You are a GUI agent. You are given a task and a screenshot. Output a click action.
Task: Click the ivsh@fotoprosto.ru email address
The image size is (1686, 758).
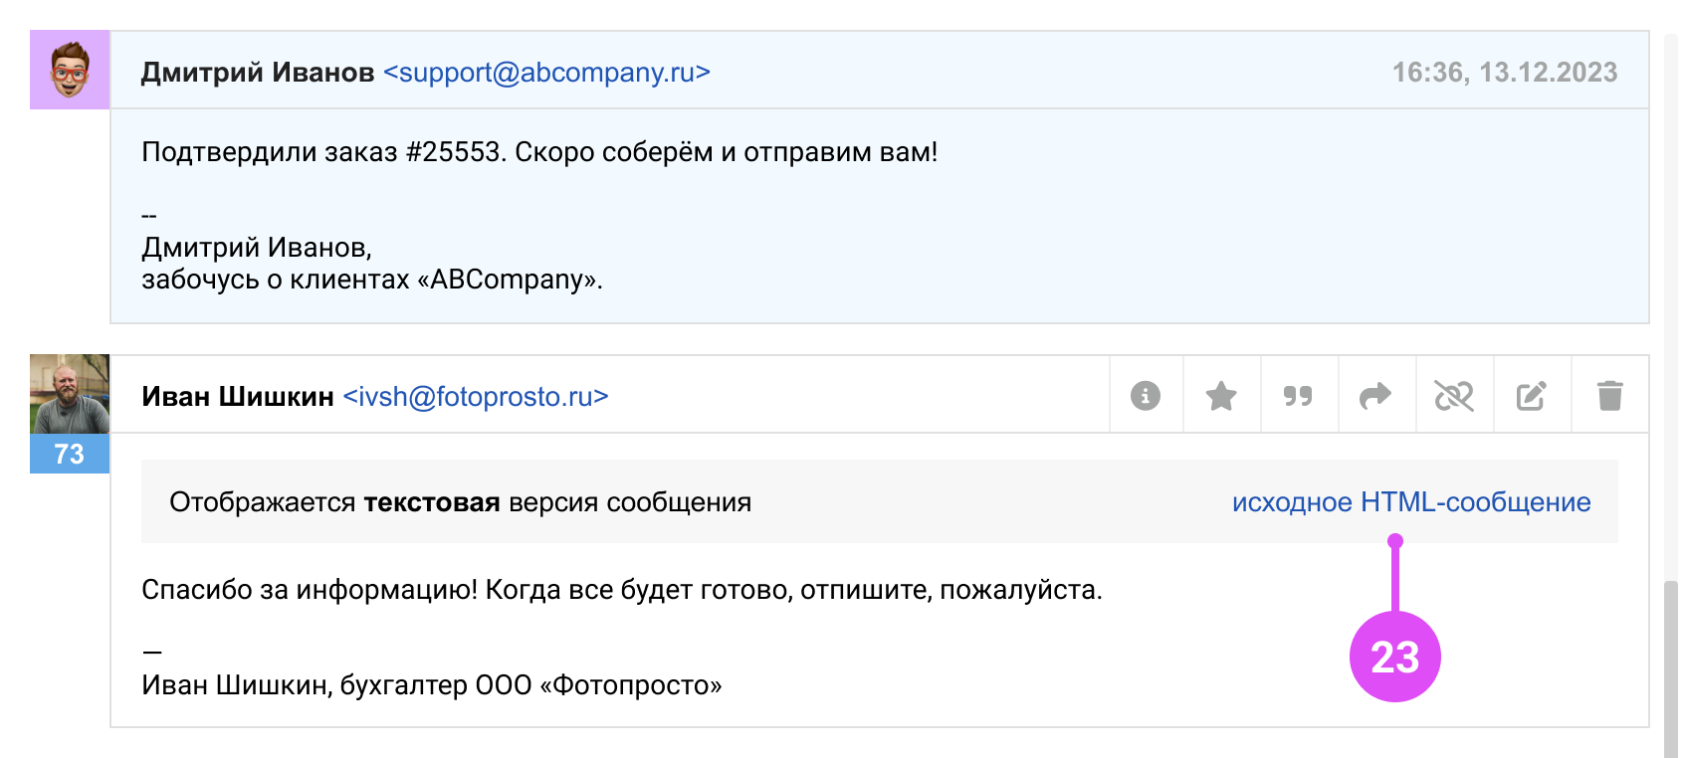pos(475,397)
